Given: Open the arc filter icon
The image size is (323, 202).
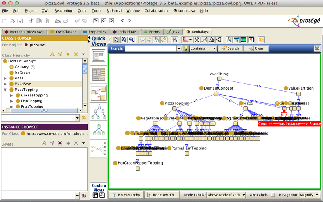Looking at the screenshot, I should tap(236, 40).
